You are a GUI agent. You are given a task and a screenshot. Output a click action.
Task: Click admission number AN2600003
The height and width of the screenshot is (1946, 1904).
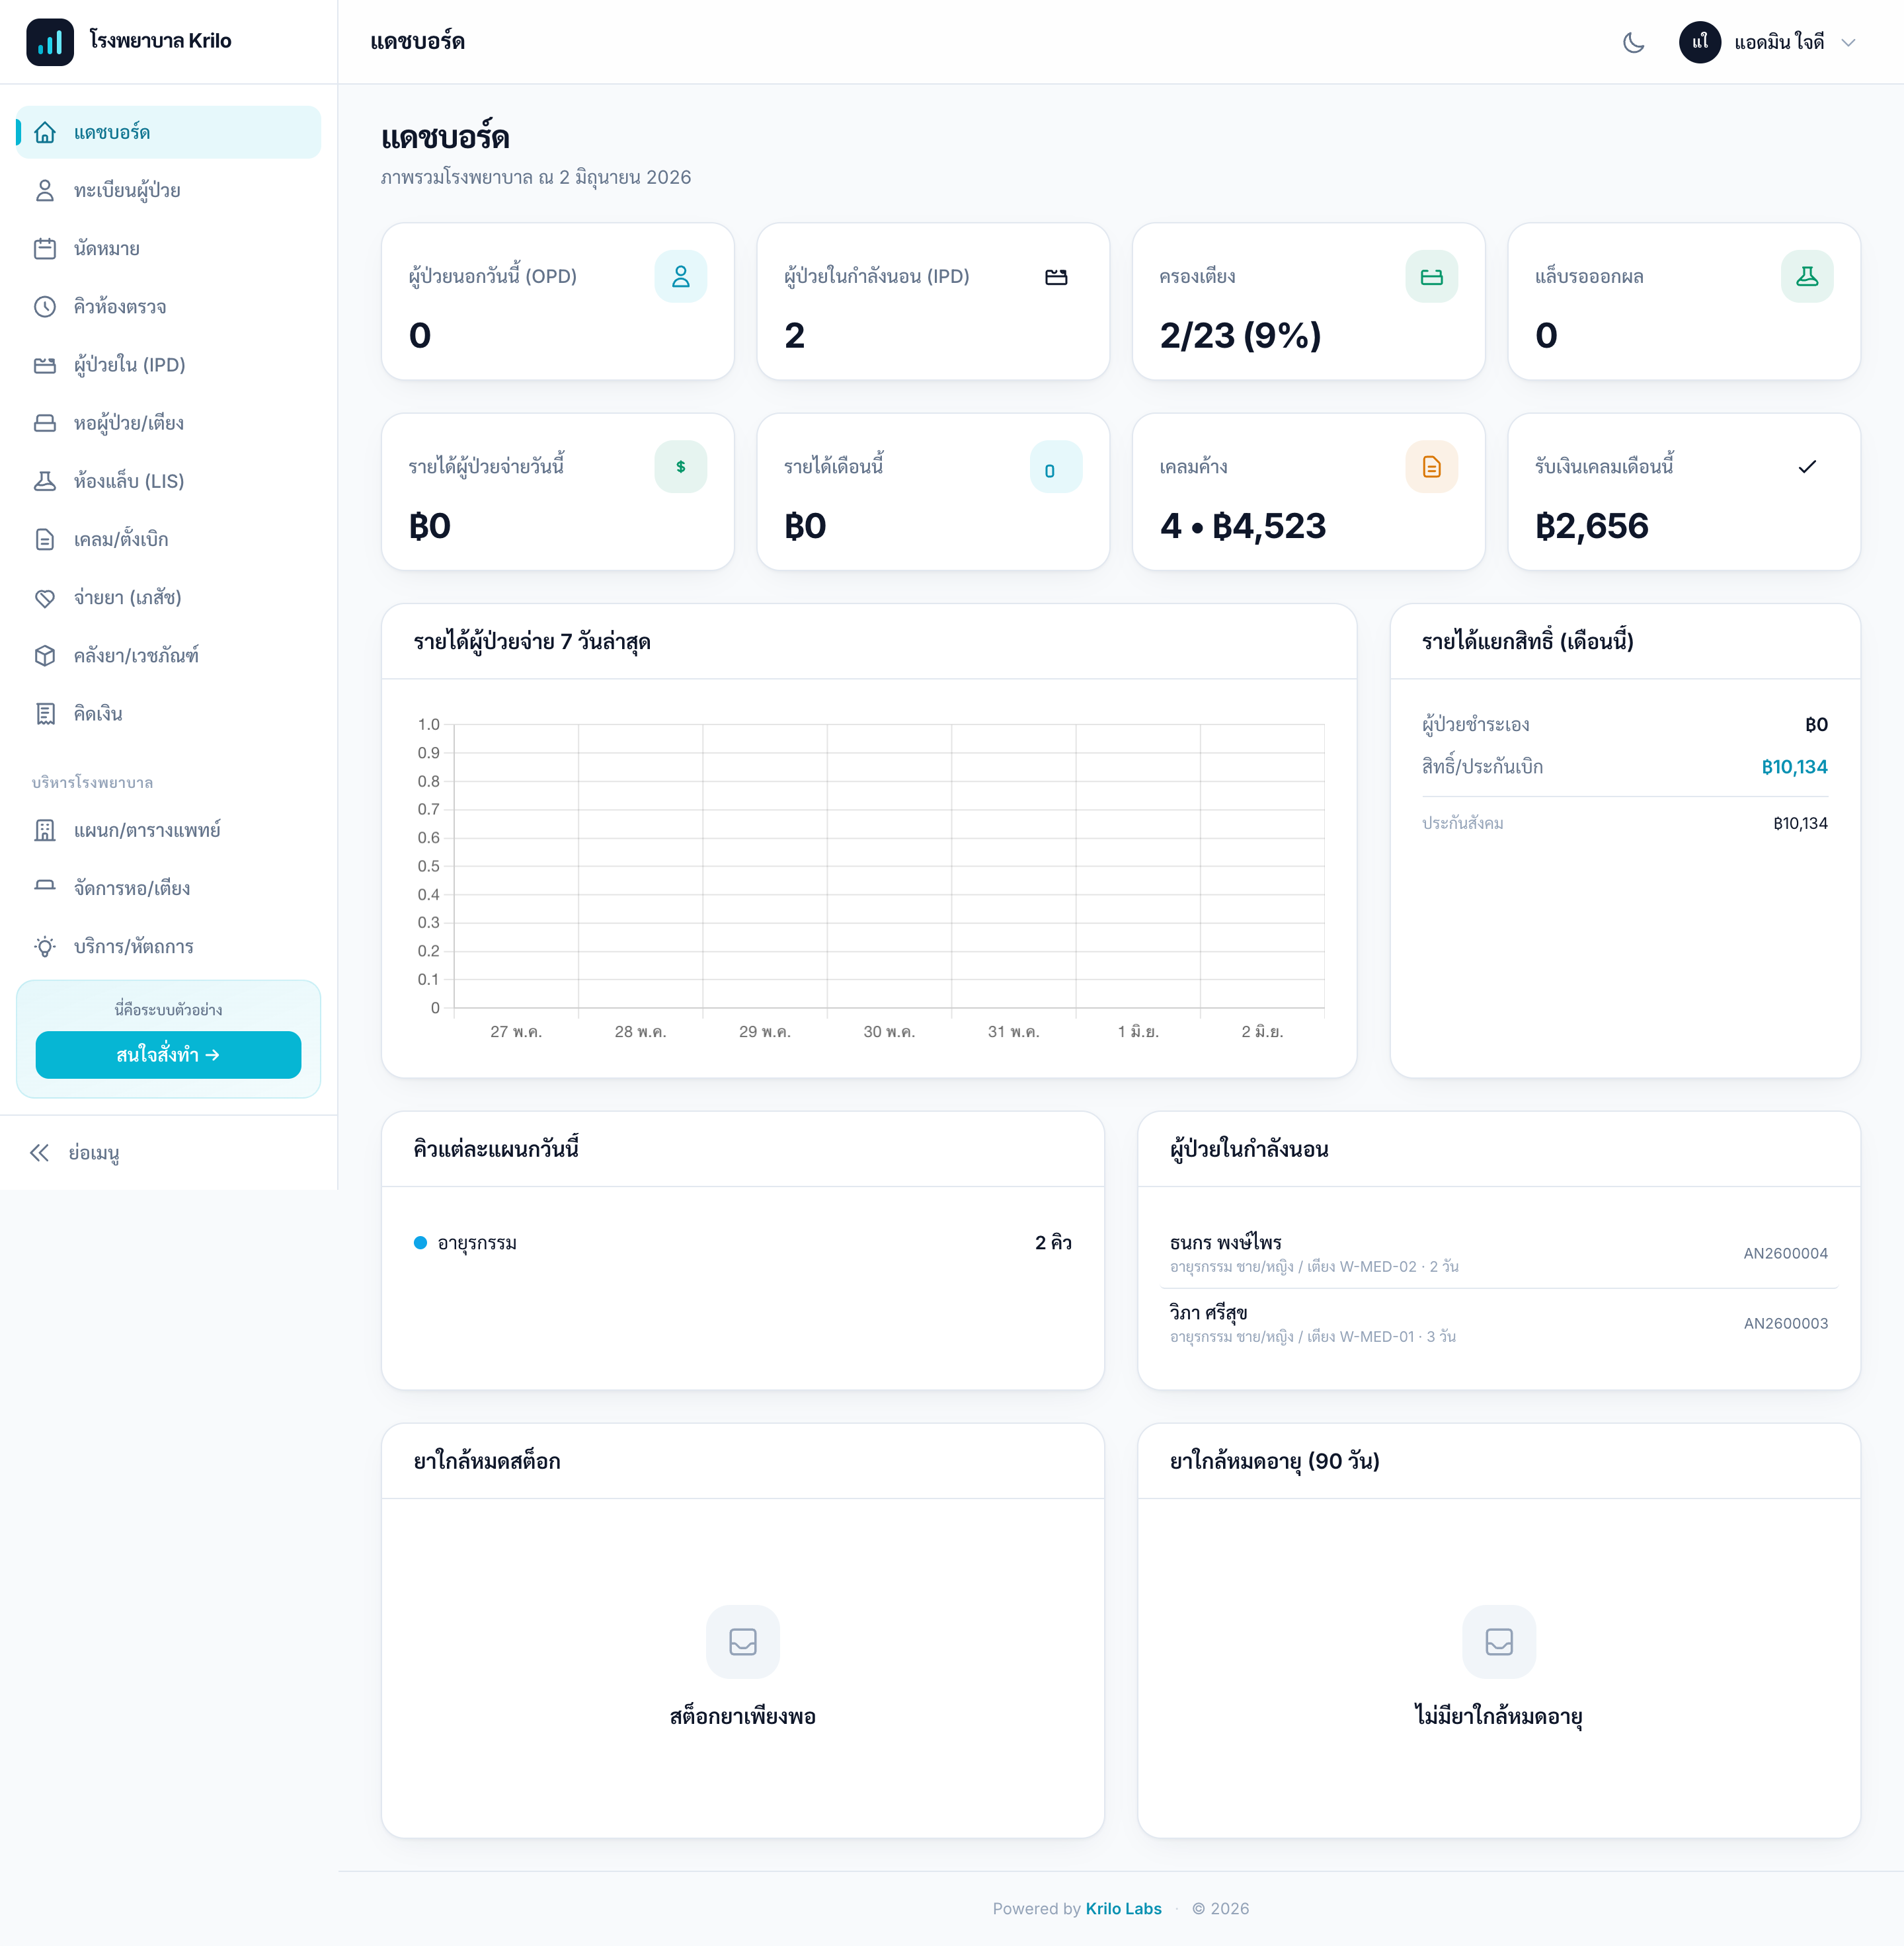coord(1785,1323)
